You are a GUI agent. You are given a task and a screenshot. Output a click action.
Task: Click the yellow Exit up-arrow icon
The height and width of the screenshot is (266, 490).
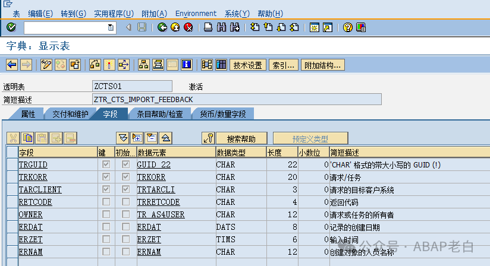175,27
